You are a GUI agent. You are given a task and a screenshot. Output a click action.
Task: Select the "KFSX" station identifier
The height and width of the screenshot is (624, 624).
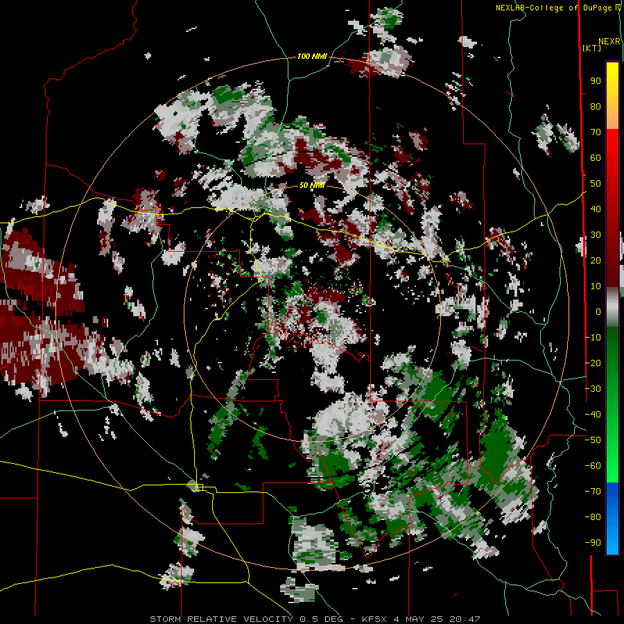375,619
